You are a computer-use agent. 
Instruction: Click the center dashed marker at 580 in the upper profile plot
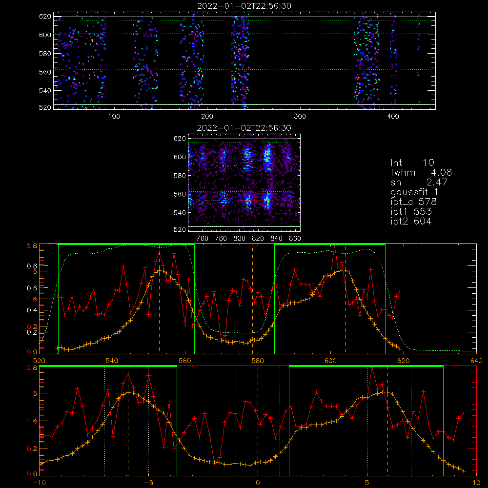coord(252,299)
